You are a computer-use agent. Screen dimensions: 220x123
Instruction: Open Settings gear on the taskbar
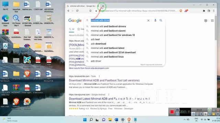pyautogui.click(x=123, y=120)
